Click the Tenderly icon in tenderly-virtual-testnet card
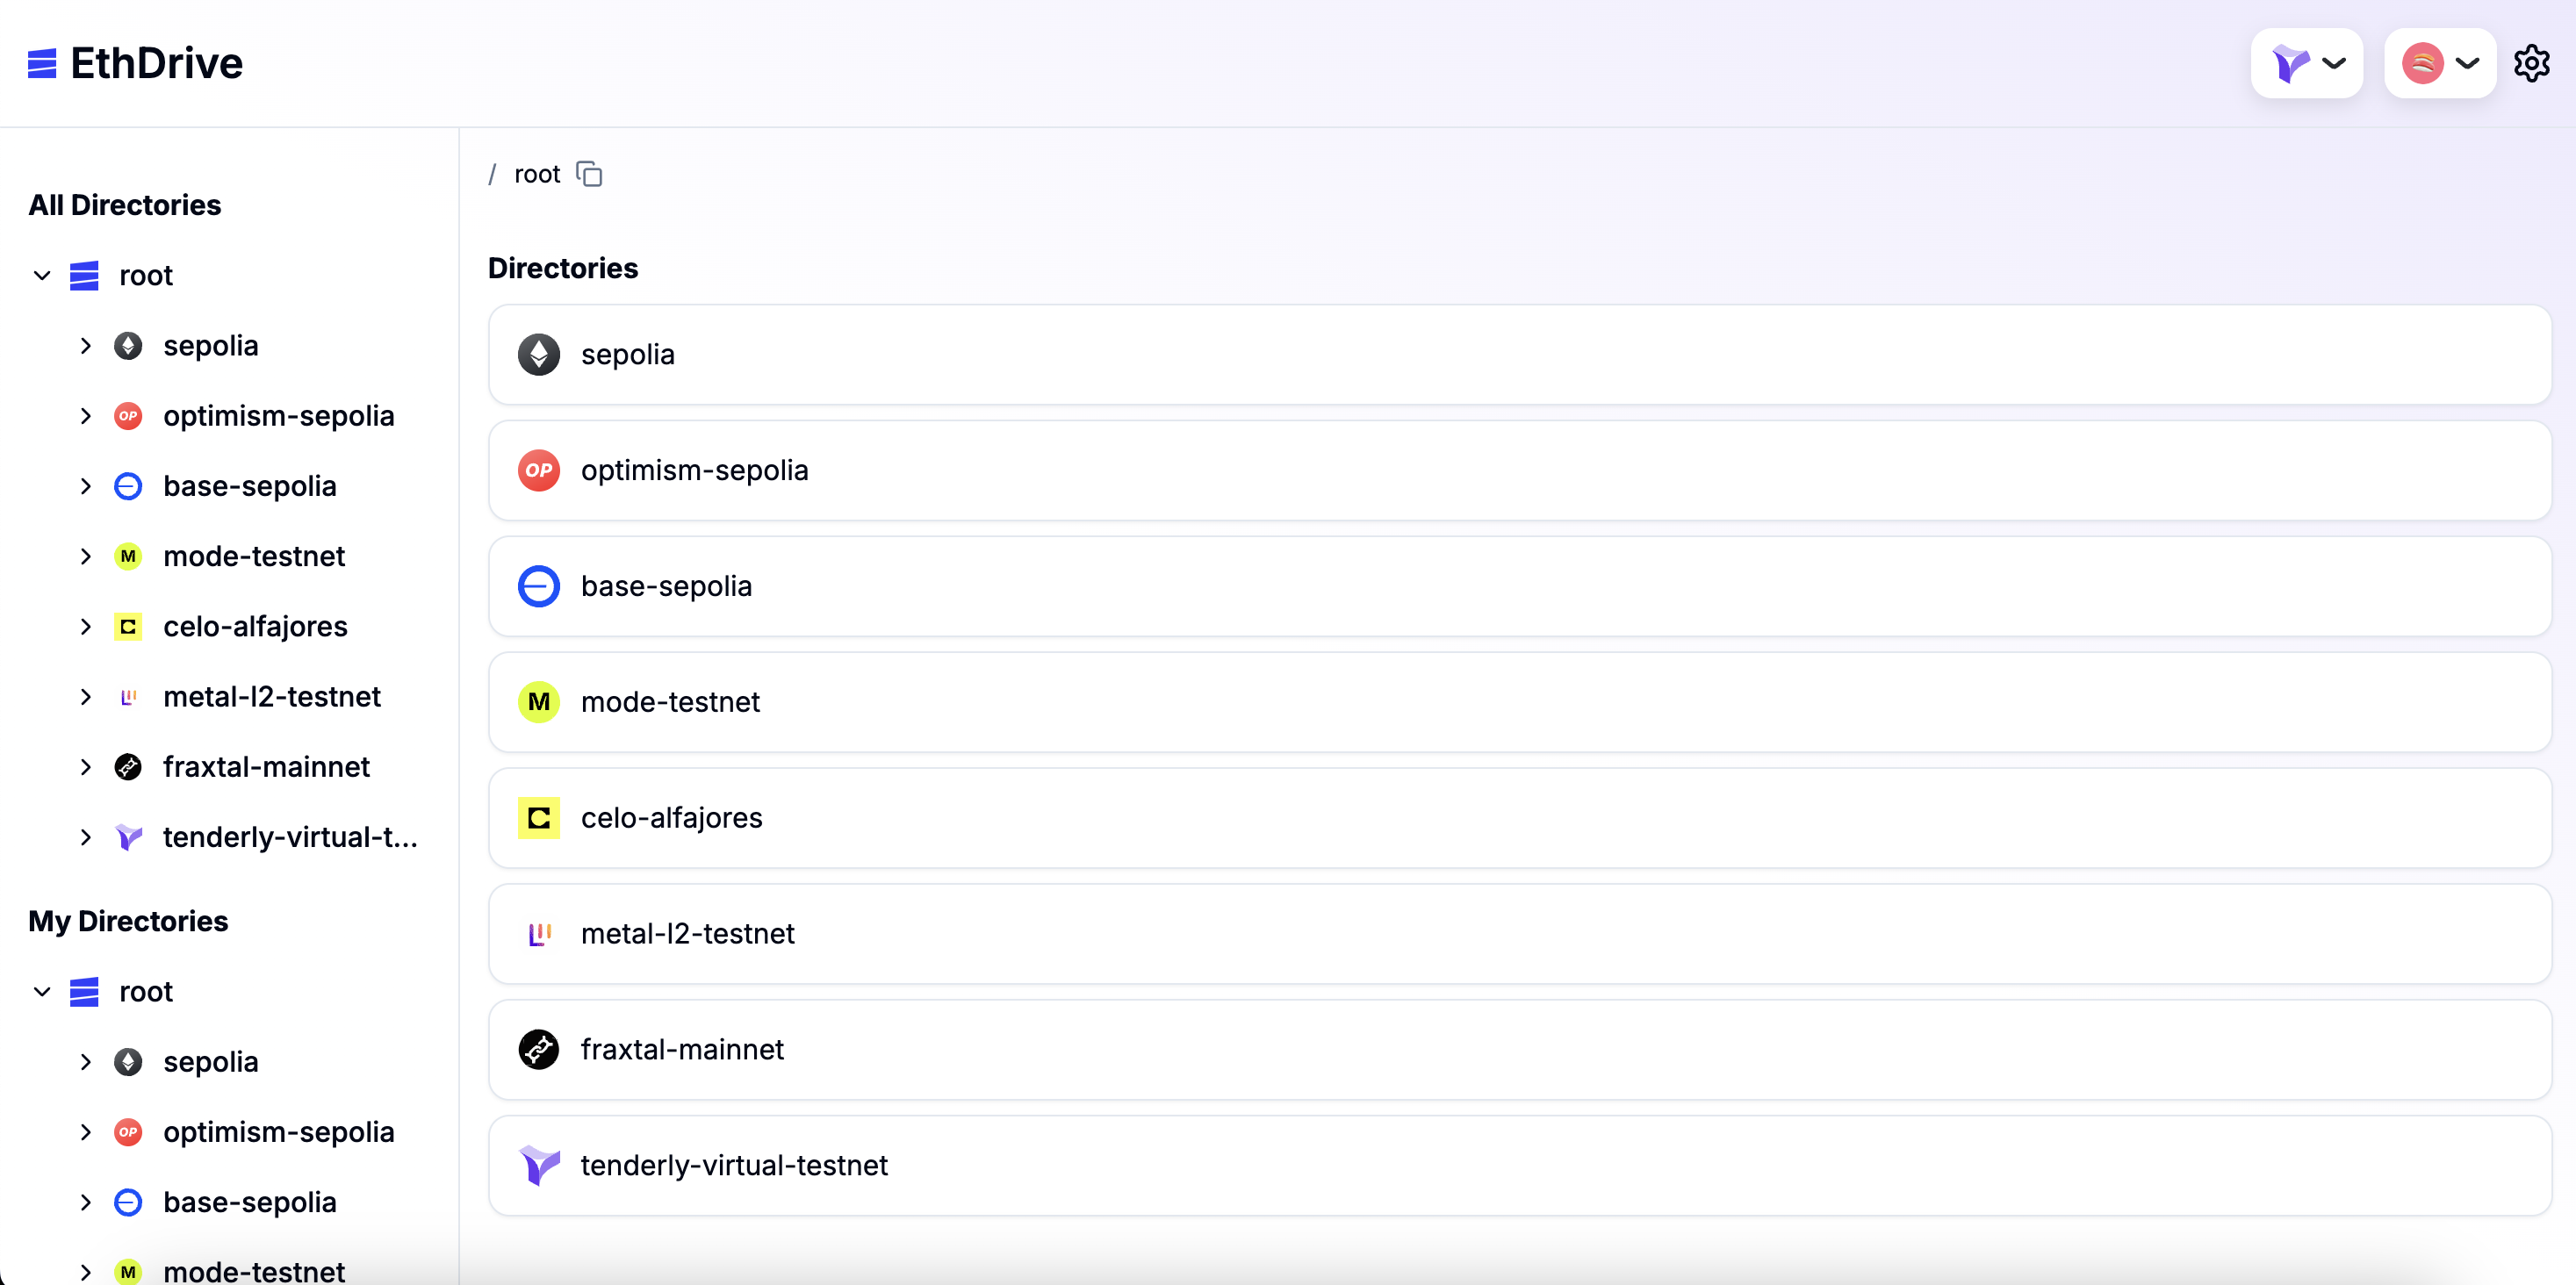The height and width of the screenshot is (1285, 2576). click(538, 1165)
